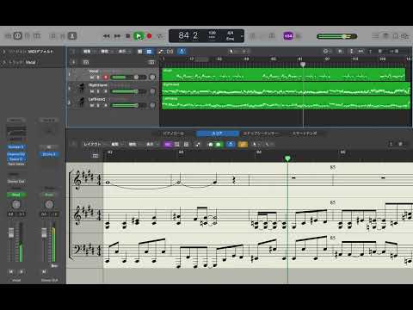Toggle score green MIDI Out button
The width and height of the screenshot is (413, 310).
pyautogui.click(x=219, y=144)
